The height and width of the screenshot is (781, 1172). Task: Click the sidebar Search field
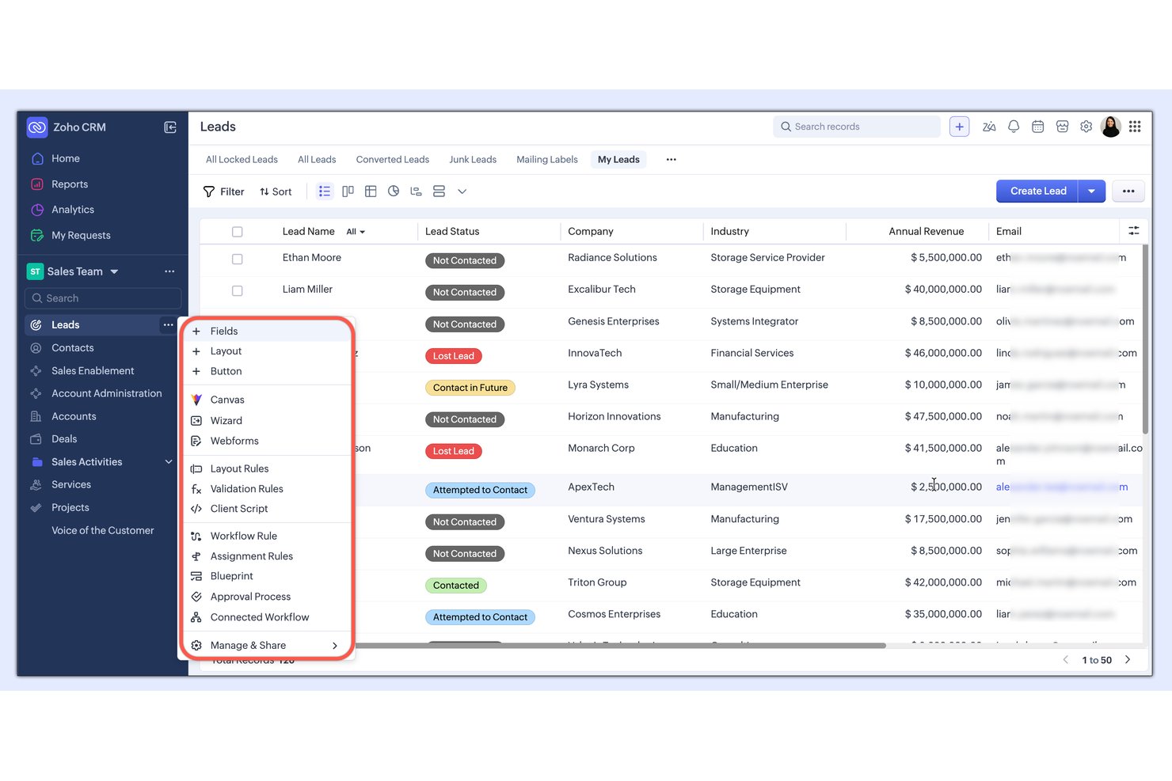103,298
